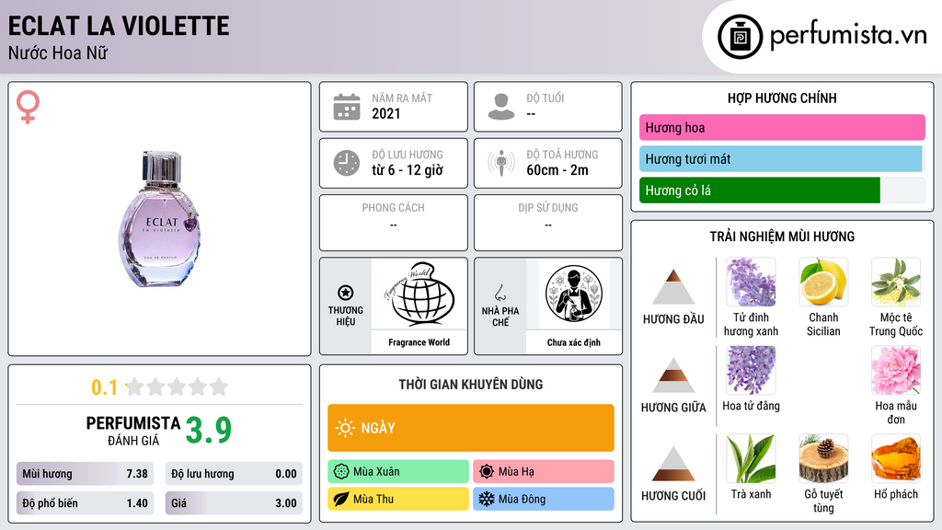Click the clock icon for Độ lưu hương

[x=347, y=163]
